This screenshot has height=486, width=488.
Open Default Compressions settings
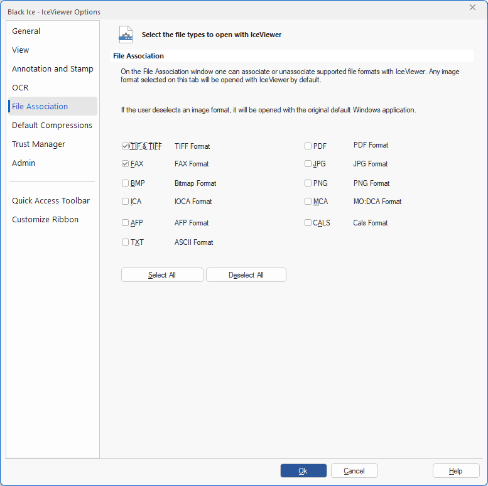(53, 125)
